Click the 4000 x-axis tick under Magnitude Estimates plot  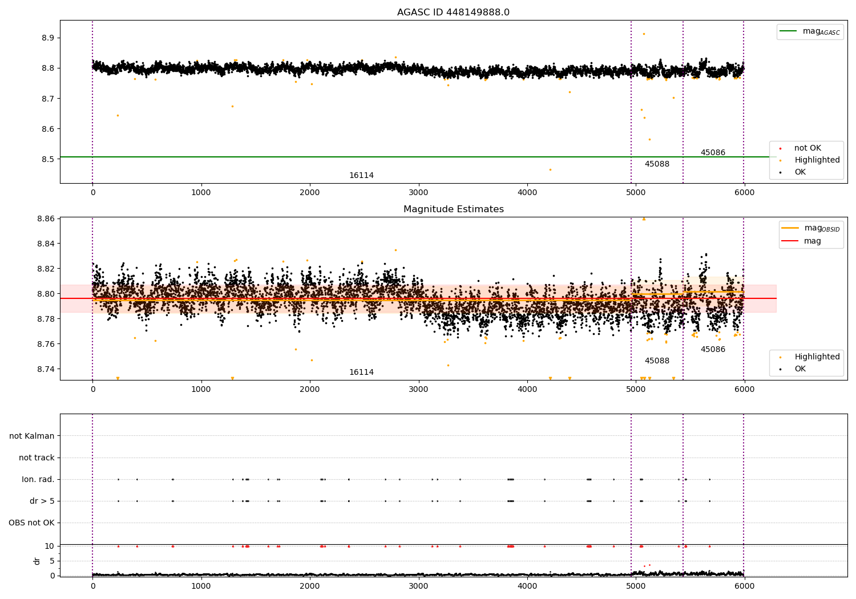[527, 390]
